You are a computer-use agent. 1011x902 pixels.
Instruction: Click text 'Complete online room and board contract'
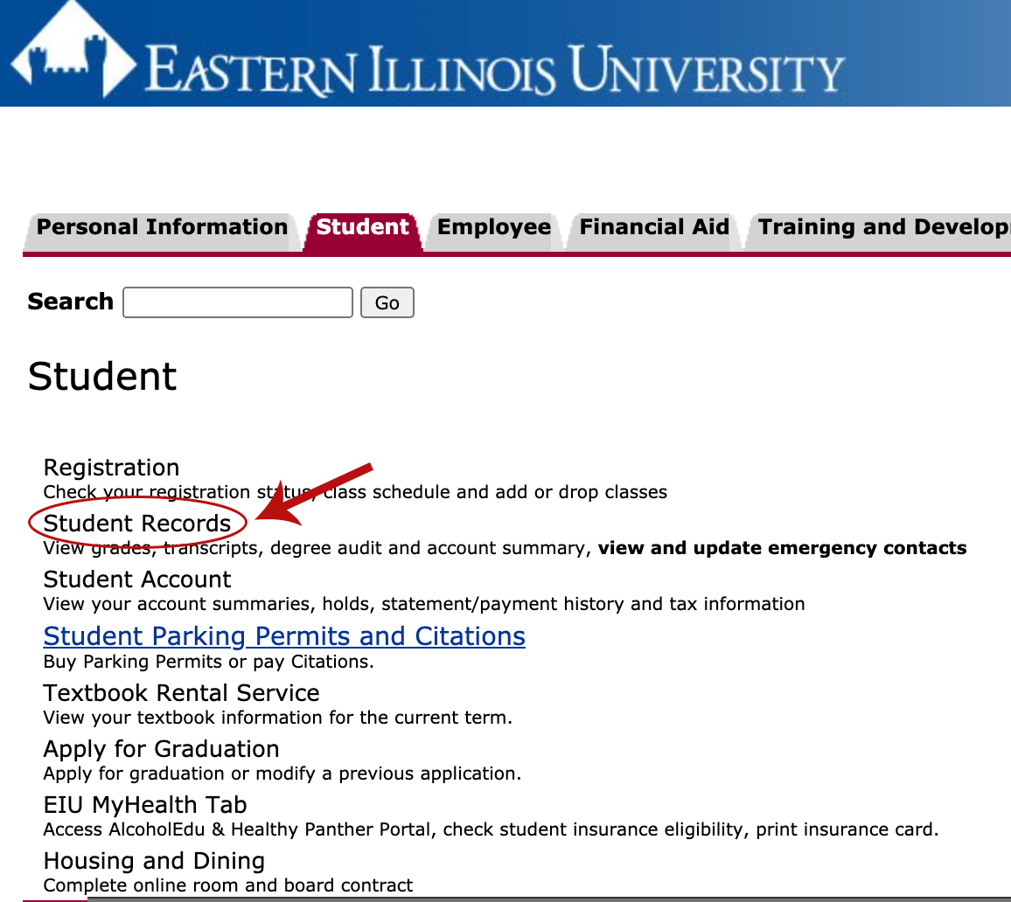pyautogui.click(x=228, y=885)
